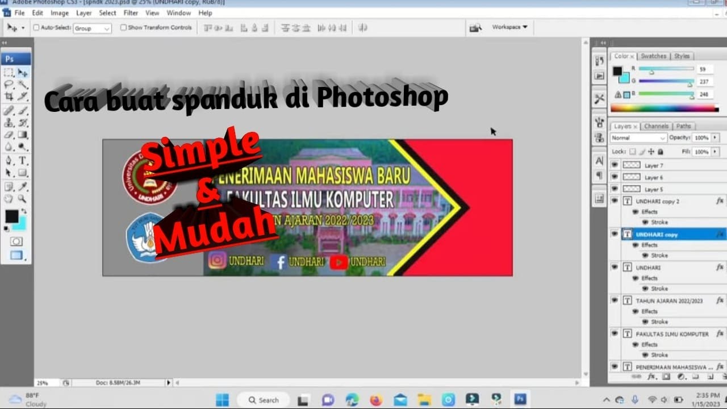
Task: Hide the selected UNDHARI copy layer
Action: 614,234
